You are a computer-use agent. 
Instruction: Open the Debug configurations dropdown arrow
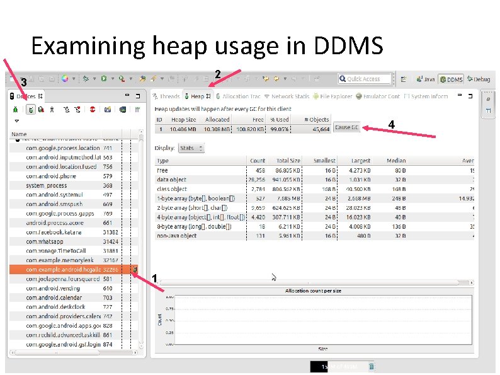pyautogui.click(x=94, y=79)
